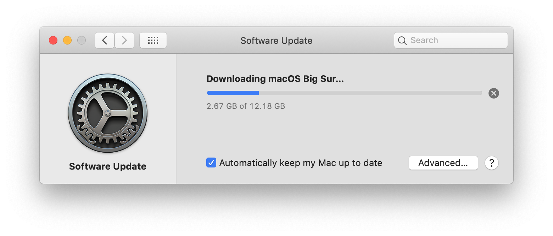Click the gray unfilled part of download bar
The width and height of the screenshot is (553, 236).
pyautogui.click(x=370, y=93)
